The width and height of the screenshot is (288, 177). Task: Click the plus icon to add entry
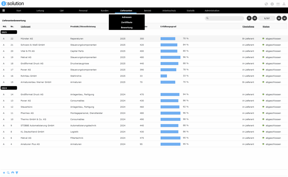tap(4, 173)
